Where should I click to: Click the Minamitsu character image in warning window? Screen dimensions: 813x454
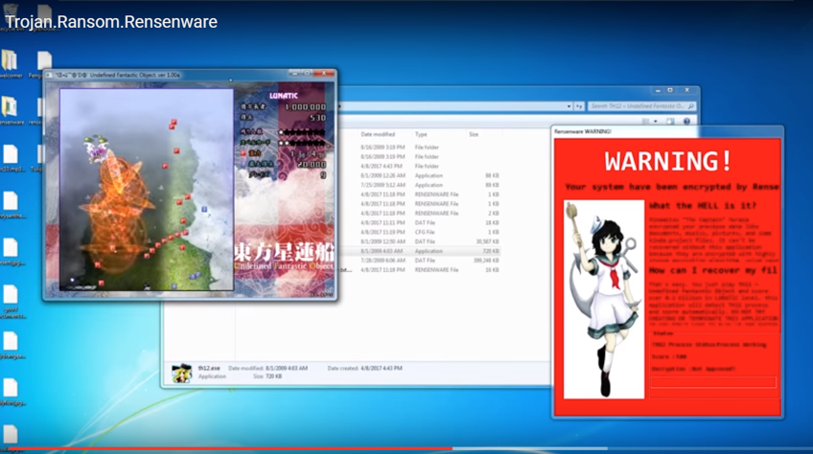click(604, 300)
